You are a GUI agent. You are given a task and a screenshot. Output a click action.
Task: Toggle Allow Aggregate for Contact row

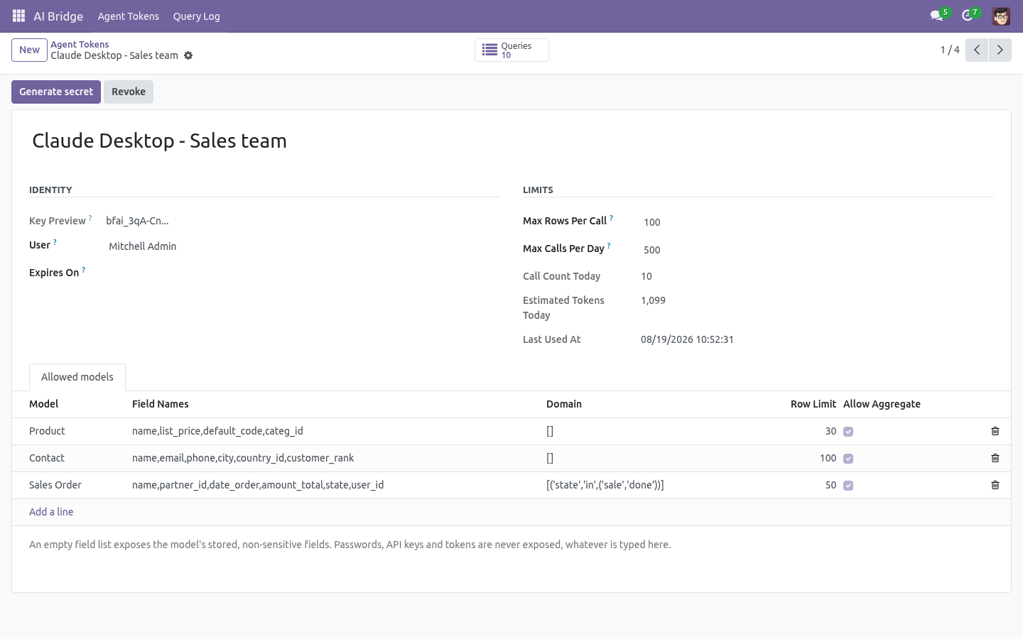tap(848, 459)
